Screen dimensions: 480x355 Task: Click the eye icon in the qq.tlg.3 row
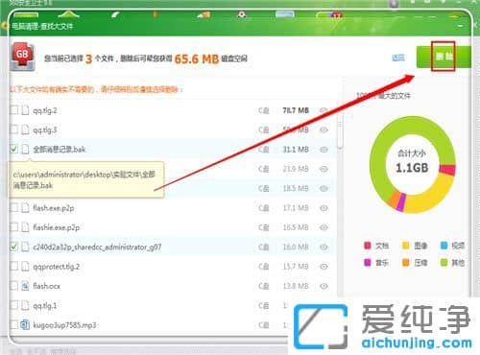click(x=324, y=130)
